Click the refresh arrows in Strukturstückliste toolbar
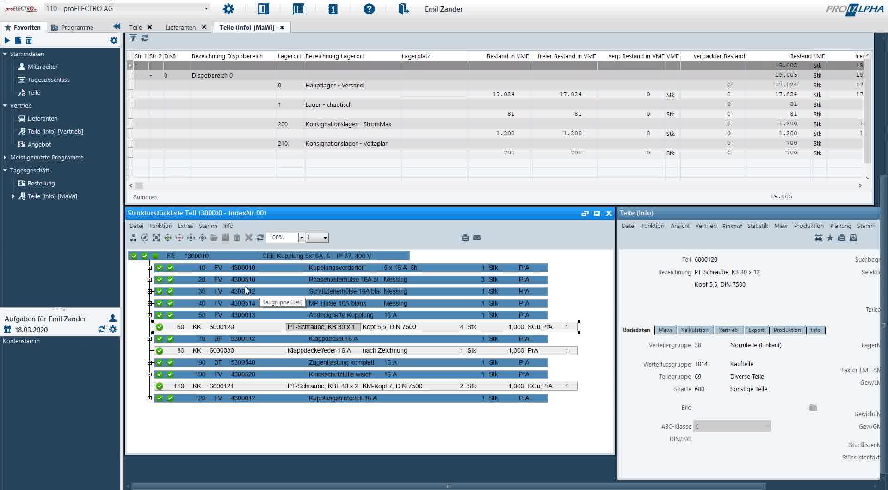This screenshot has width=888, height=490. 260,238
